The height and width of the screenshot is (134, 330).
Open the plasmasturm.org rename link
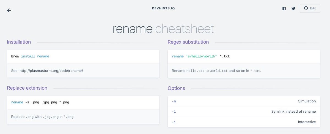pyautogui.click(x=51, y=71)
